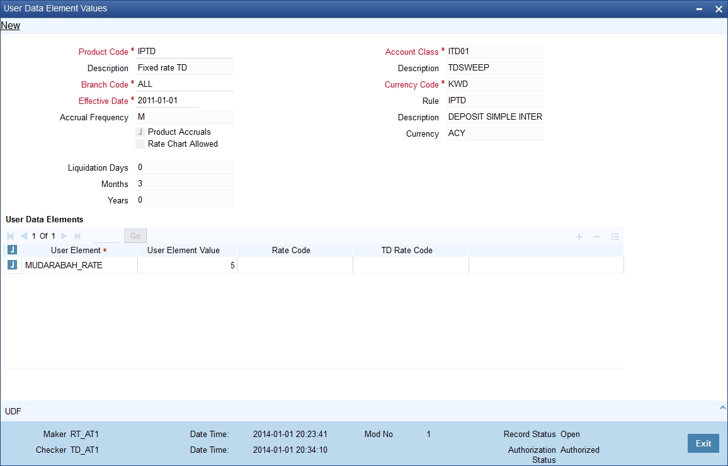728x466 pixels.
Task: Click User Element Value cell 5
Action: click(187, 266)
